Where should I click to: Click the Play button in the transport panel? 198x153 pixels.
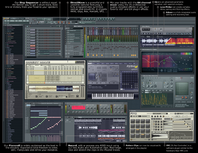[41, 22]
